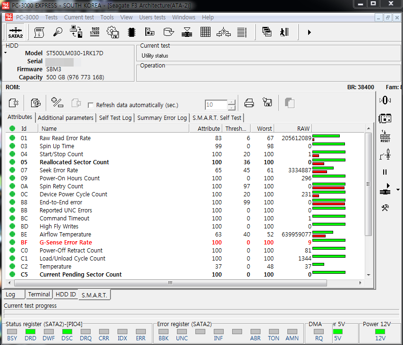Click the chip ROM icon
Screen dimensions: 403x345
point(132,33)
